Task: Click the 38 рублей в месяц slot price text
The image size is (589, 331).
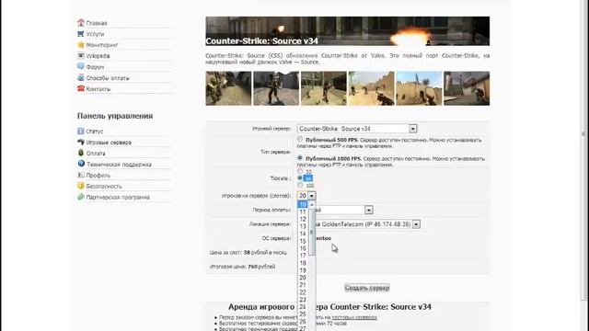Action: tap(265, 253)
